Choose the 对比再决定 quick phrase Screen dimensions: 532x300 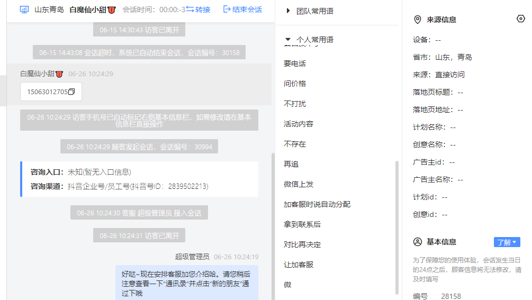click(x=302, y=245)
